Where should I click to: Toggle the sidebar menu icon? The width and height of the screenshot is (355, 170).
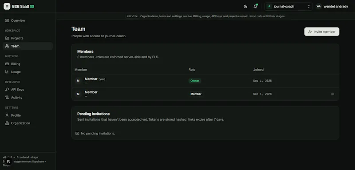7,6
